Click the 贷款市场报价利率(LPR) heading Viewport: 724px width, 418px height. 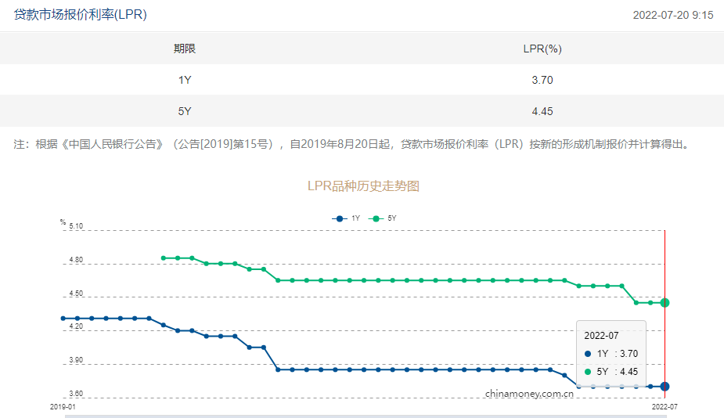point(81,15)
